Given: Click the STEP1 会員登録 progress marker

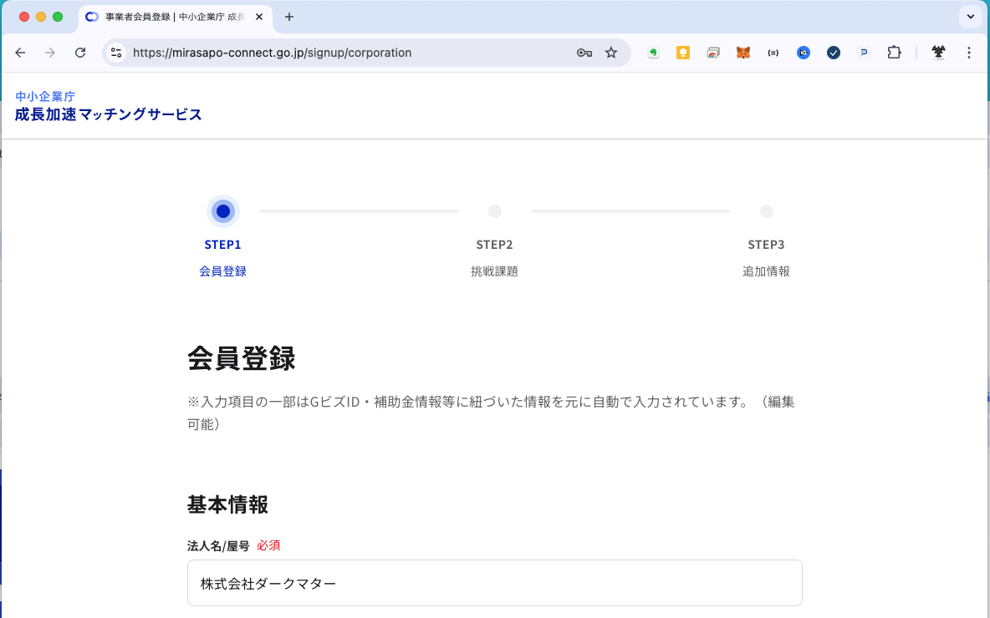Looking at the screenshot, I should [223, 212].
